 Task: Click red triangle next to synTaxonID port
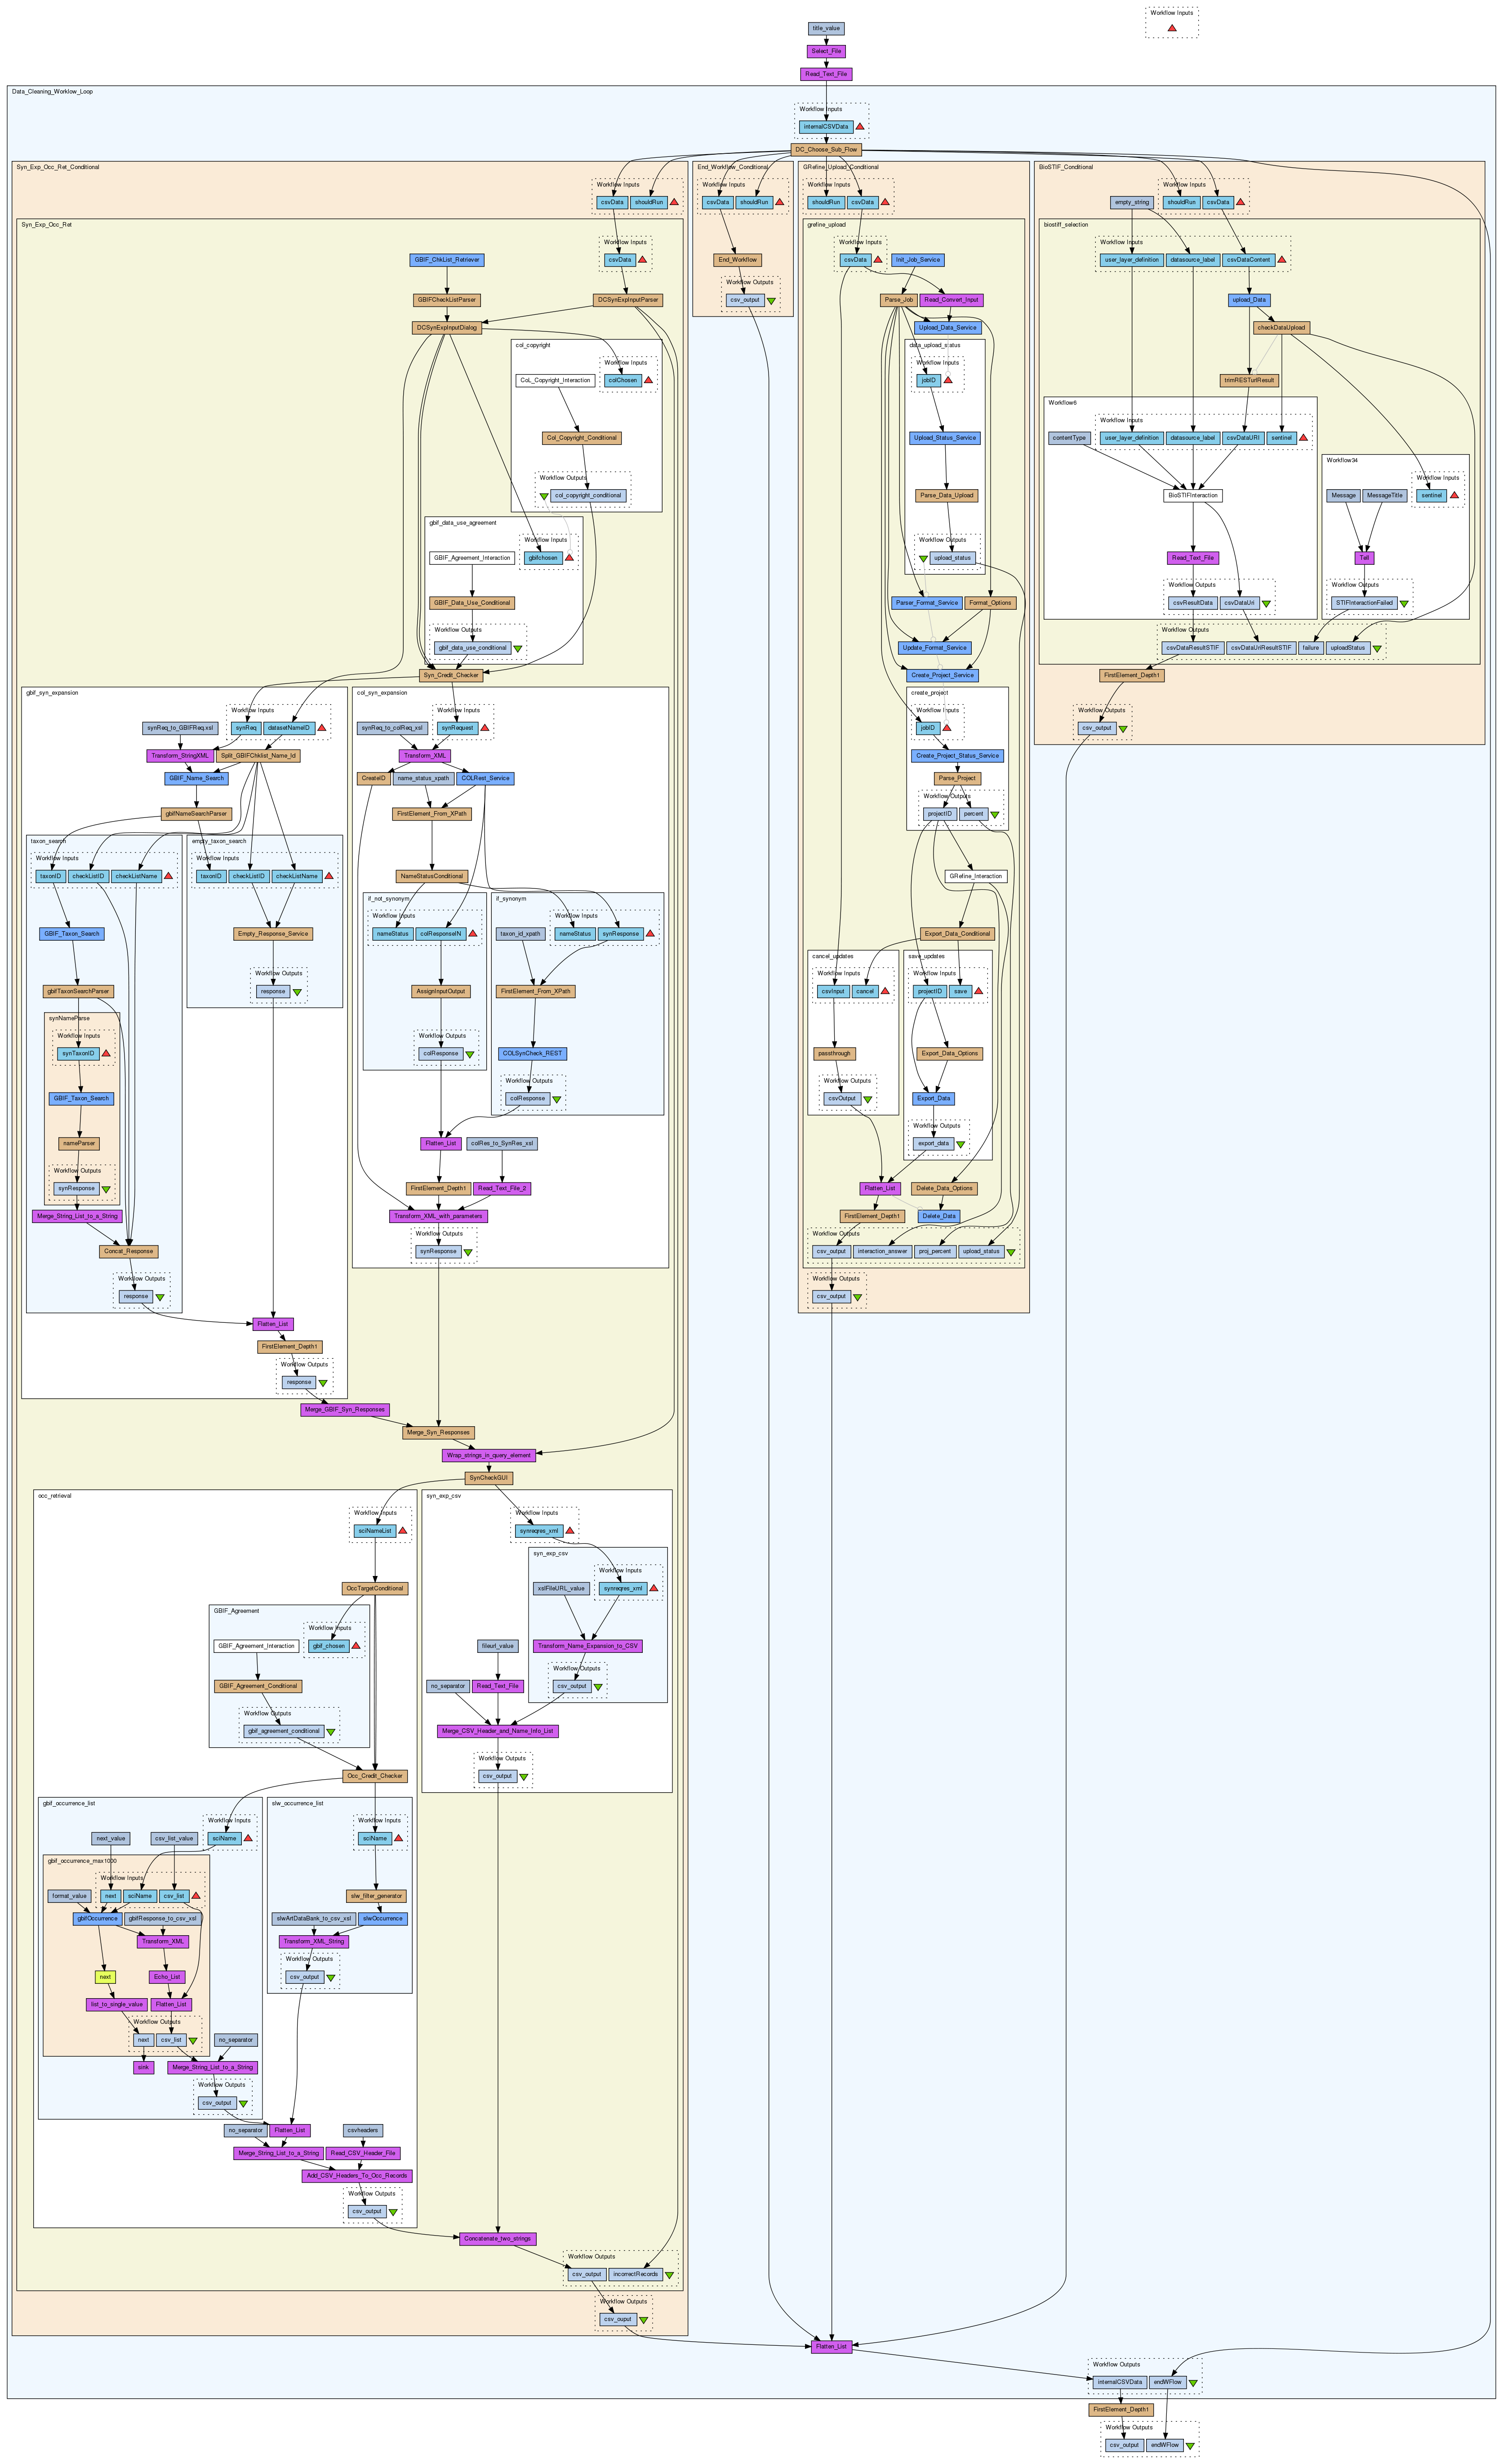point(107,1053)
